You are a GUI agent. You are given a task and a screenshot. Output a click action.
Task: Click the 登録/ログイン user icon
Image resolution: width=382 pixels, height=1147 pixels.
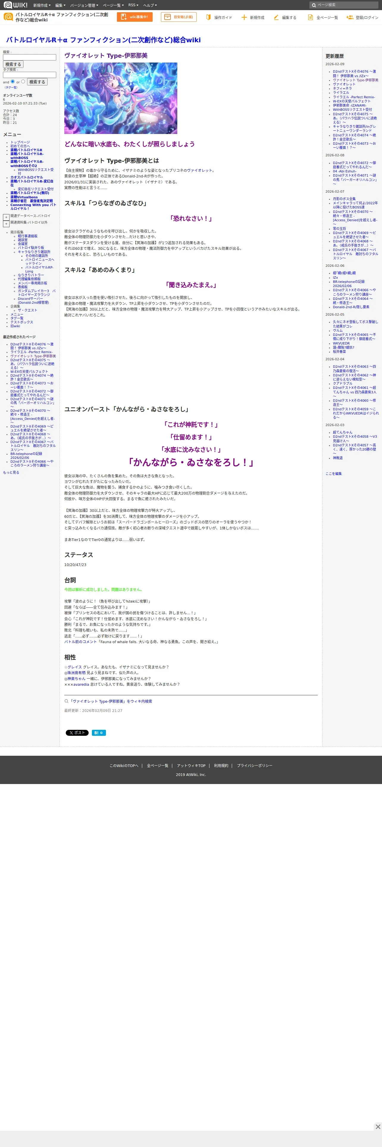tap(350, 17)
